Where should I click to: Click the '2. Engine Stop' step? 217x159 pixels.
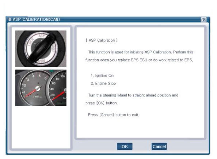(103, 83)
